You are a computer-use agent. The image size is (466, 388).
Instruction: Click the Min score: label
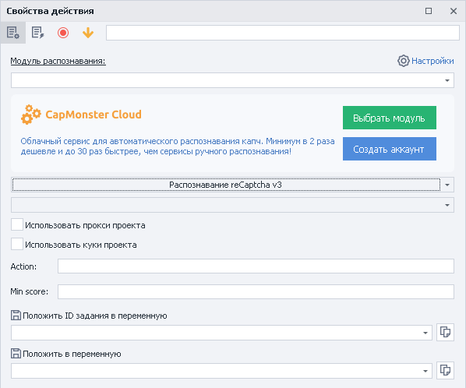[29, 291]
